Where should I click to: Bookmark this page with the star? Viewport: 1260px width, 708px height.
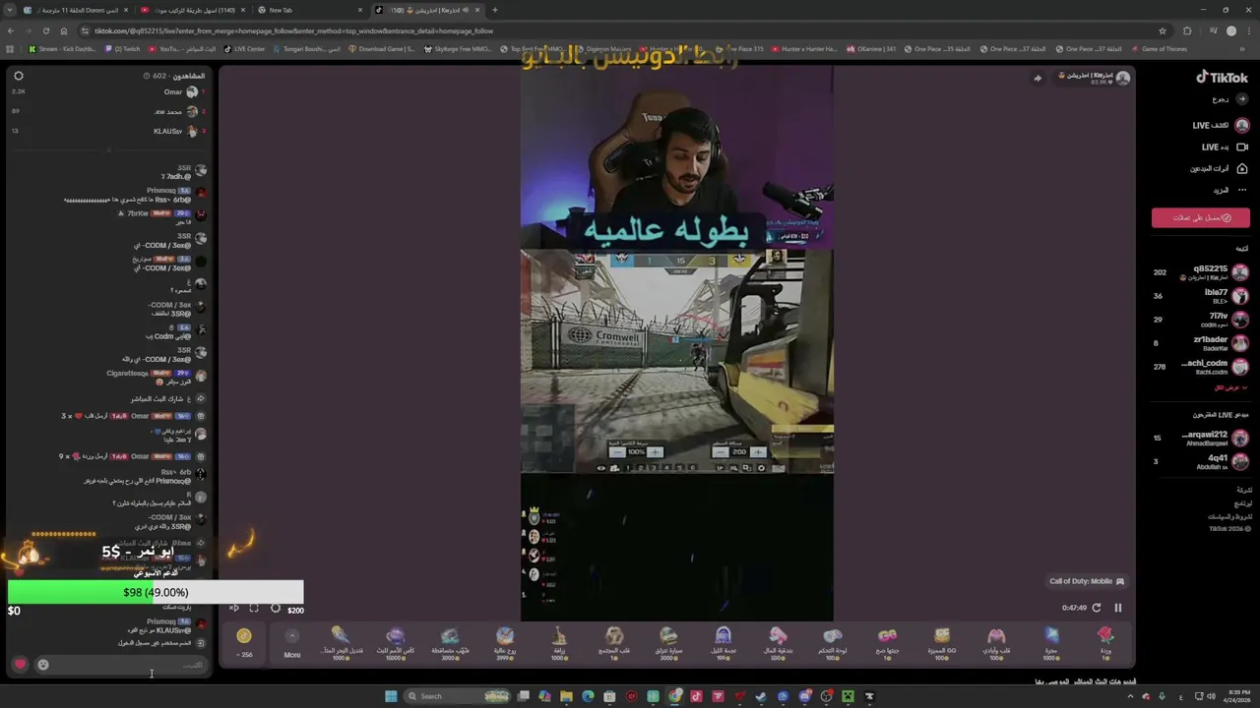[1163, 30]
